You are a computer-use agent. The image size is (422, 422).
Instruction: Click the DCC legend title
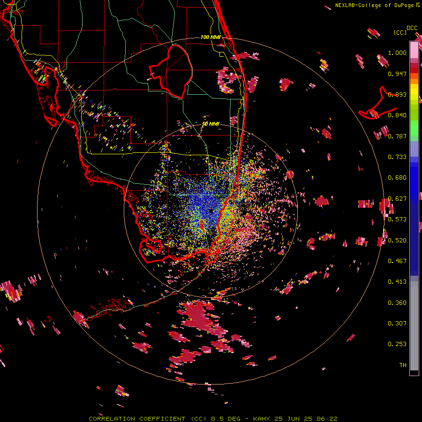[x=412, y=28]
